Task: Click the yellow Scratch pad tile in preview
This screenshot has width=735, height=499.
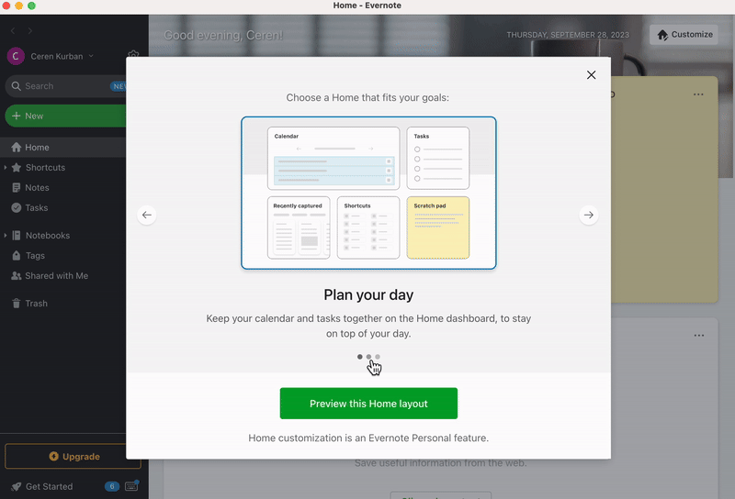Action: (438, 227)
